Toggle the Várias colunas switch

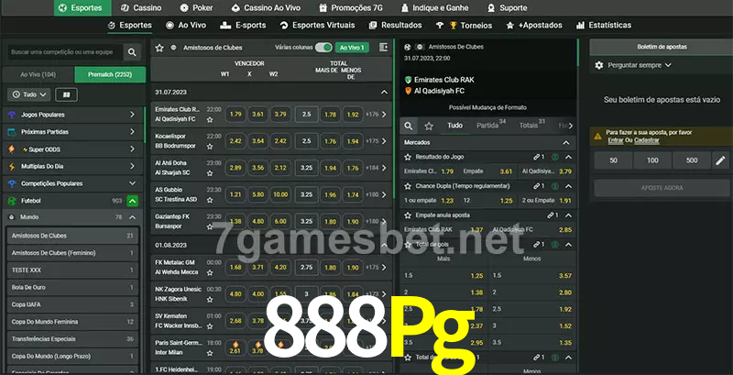pyautogui.click(x=323, y=47)
